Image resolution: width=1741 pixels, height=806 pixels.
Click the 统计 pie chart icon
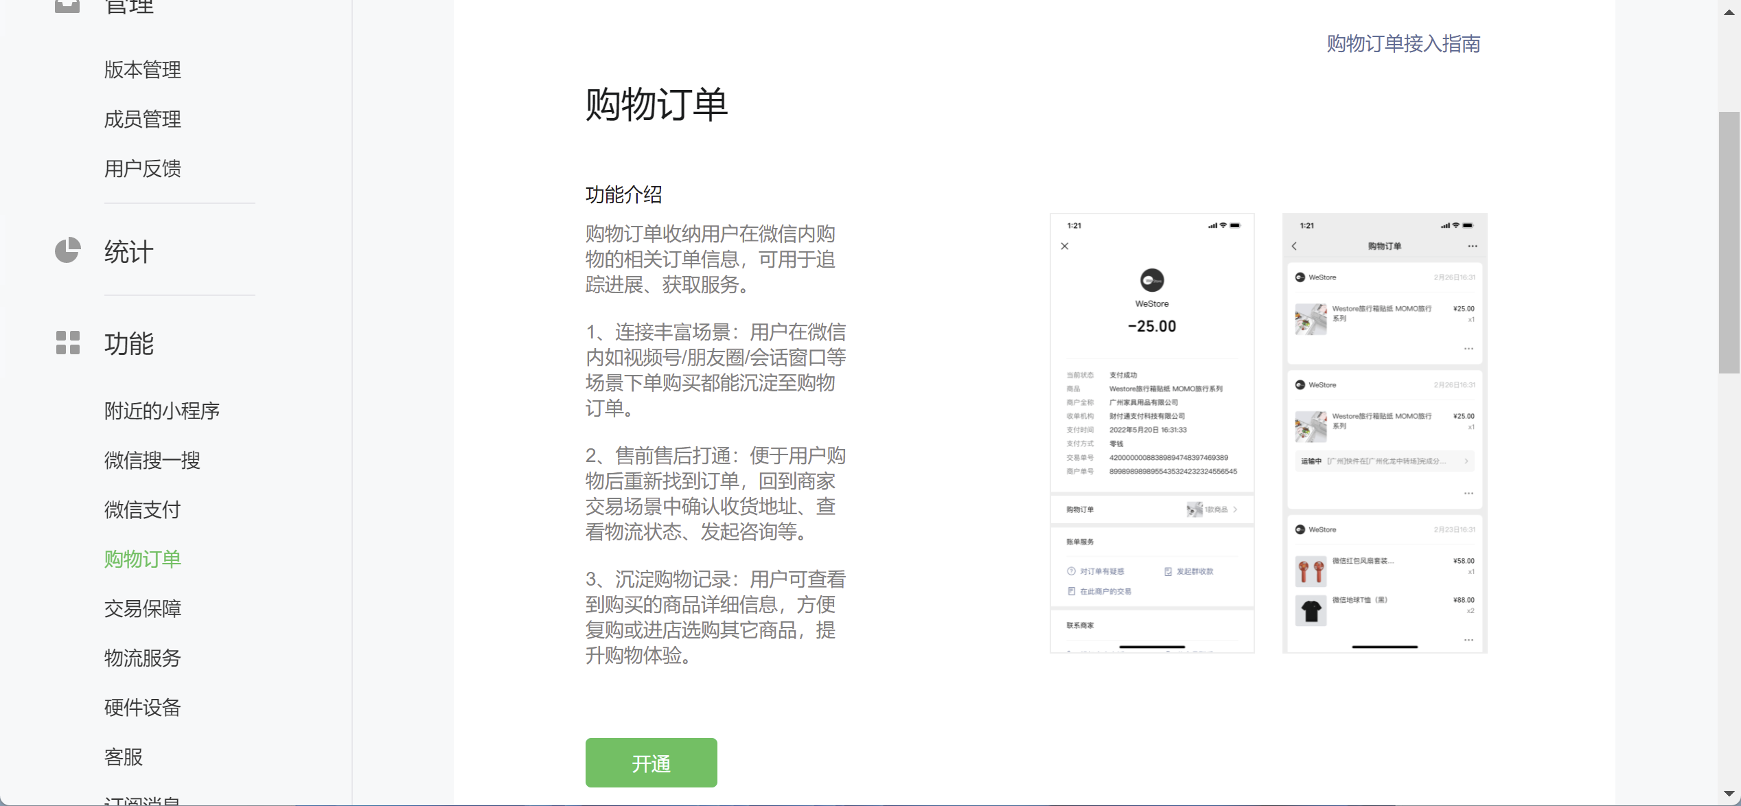[67, 251]
